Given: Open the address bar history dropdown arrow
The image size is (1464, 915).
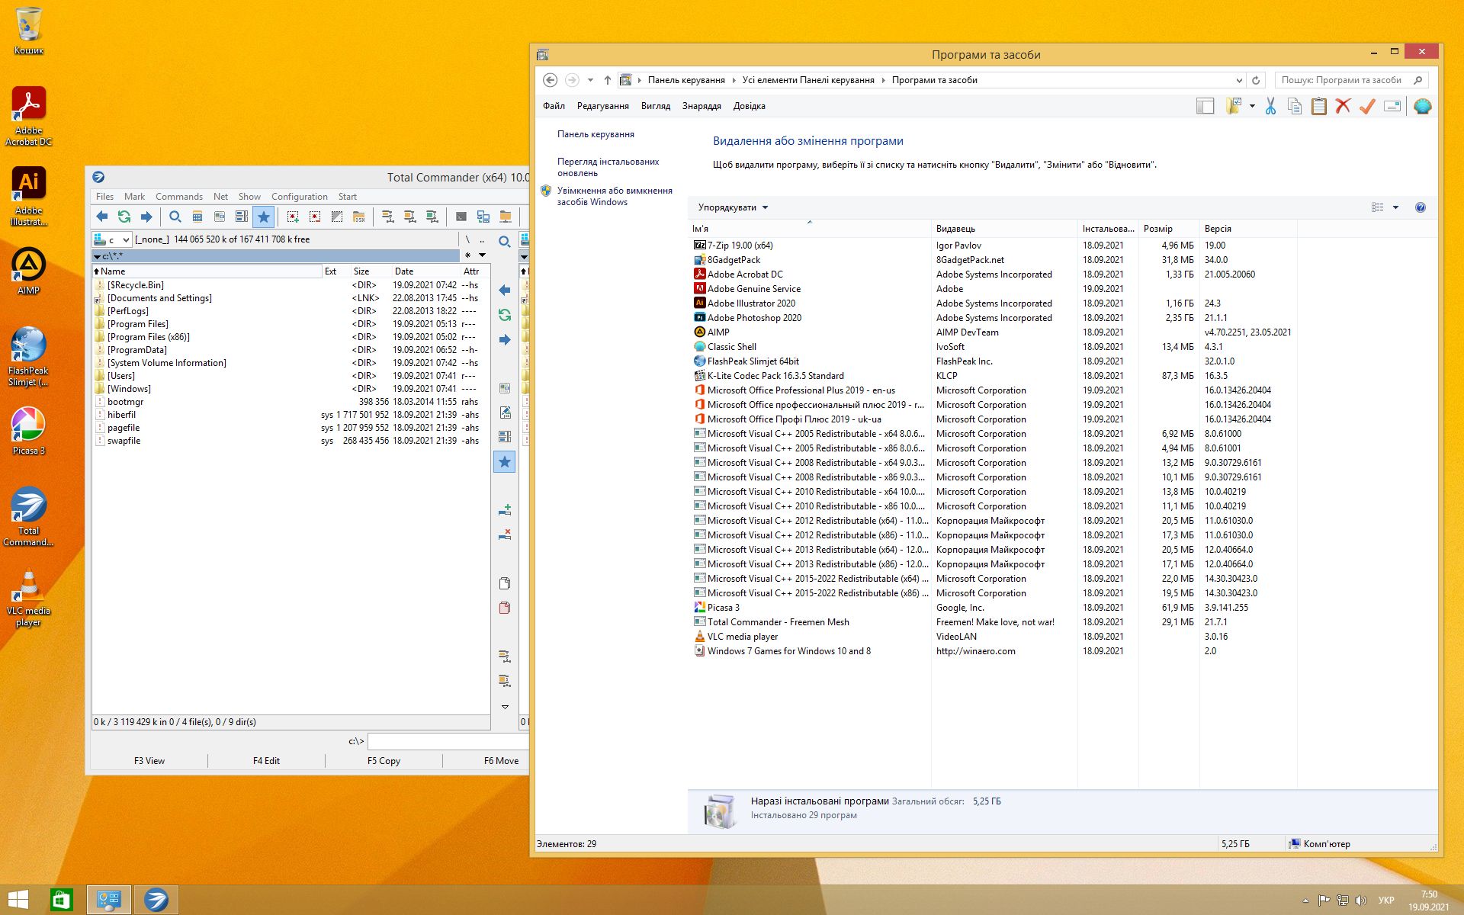Looking at the screenshot, I should coord(1238,80).
